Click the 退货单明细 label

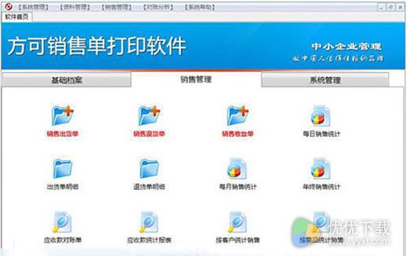(x=149, y=187)
